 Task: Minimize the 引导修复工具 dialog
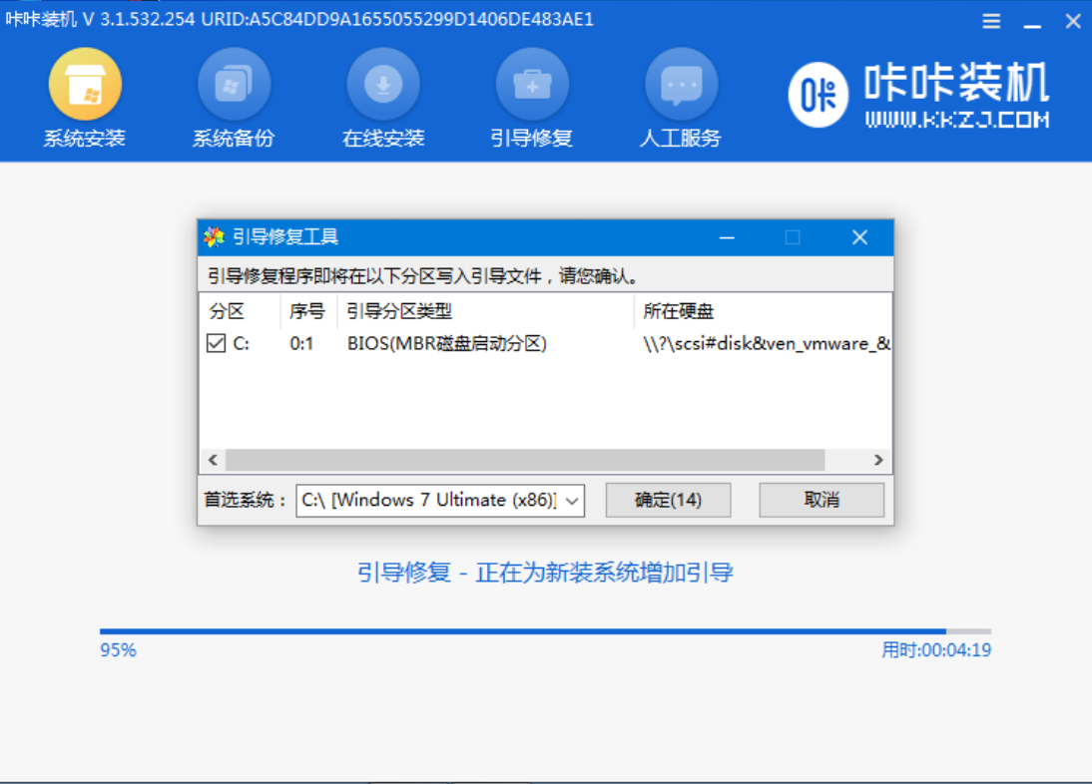point(727,238)
